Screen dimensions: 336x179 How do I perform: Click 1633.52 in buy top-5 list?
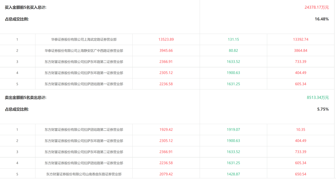point(233,62)
